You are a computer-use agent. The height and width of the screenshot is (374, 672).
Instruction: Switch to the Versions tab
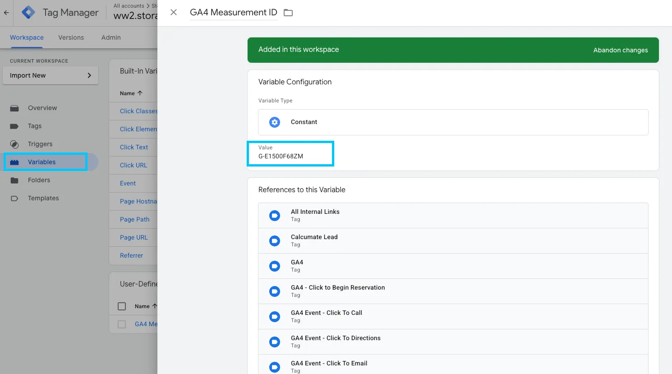pos(71,37)
